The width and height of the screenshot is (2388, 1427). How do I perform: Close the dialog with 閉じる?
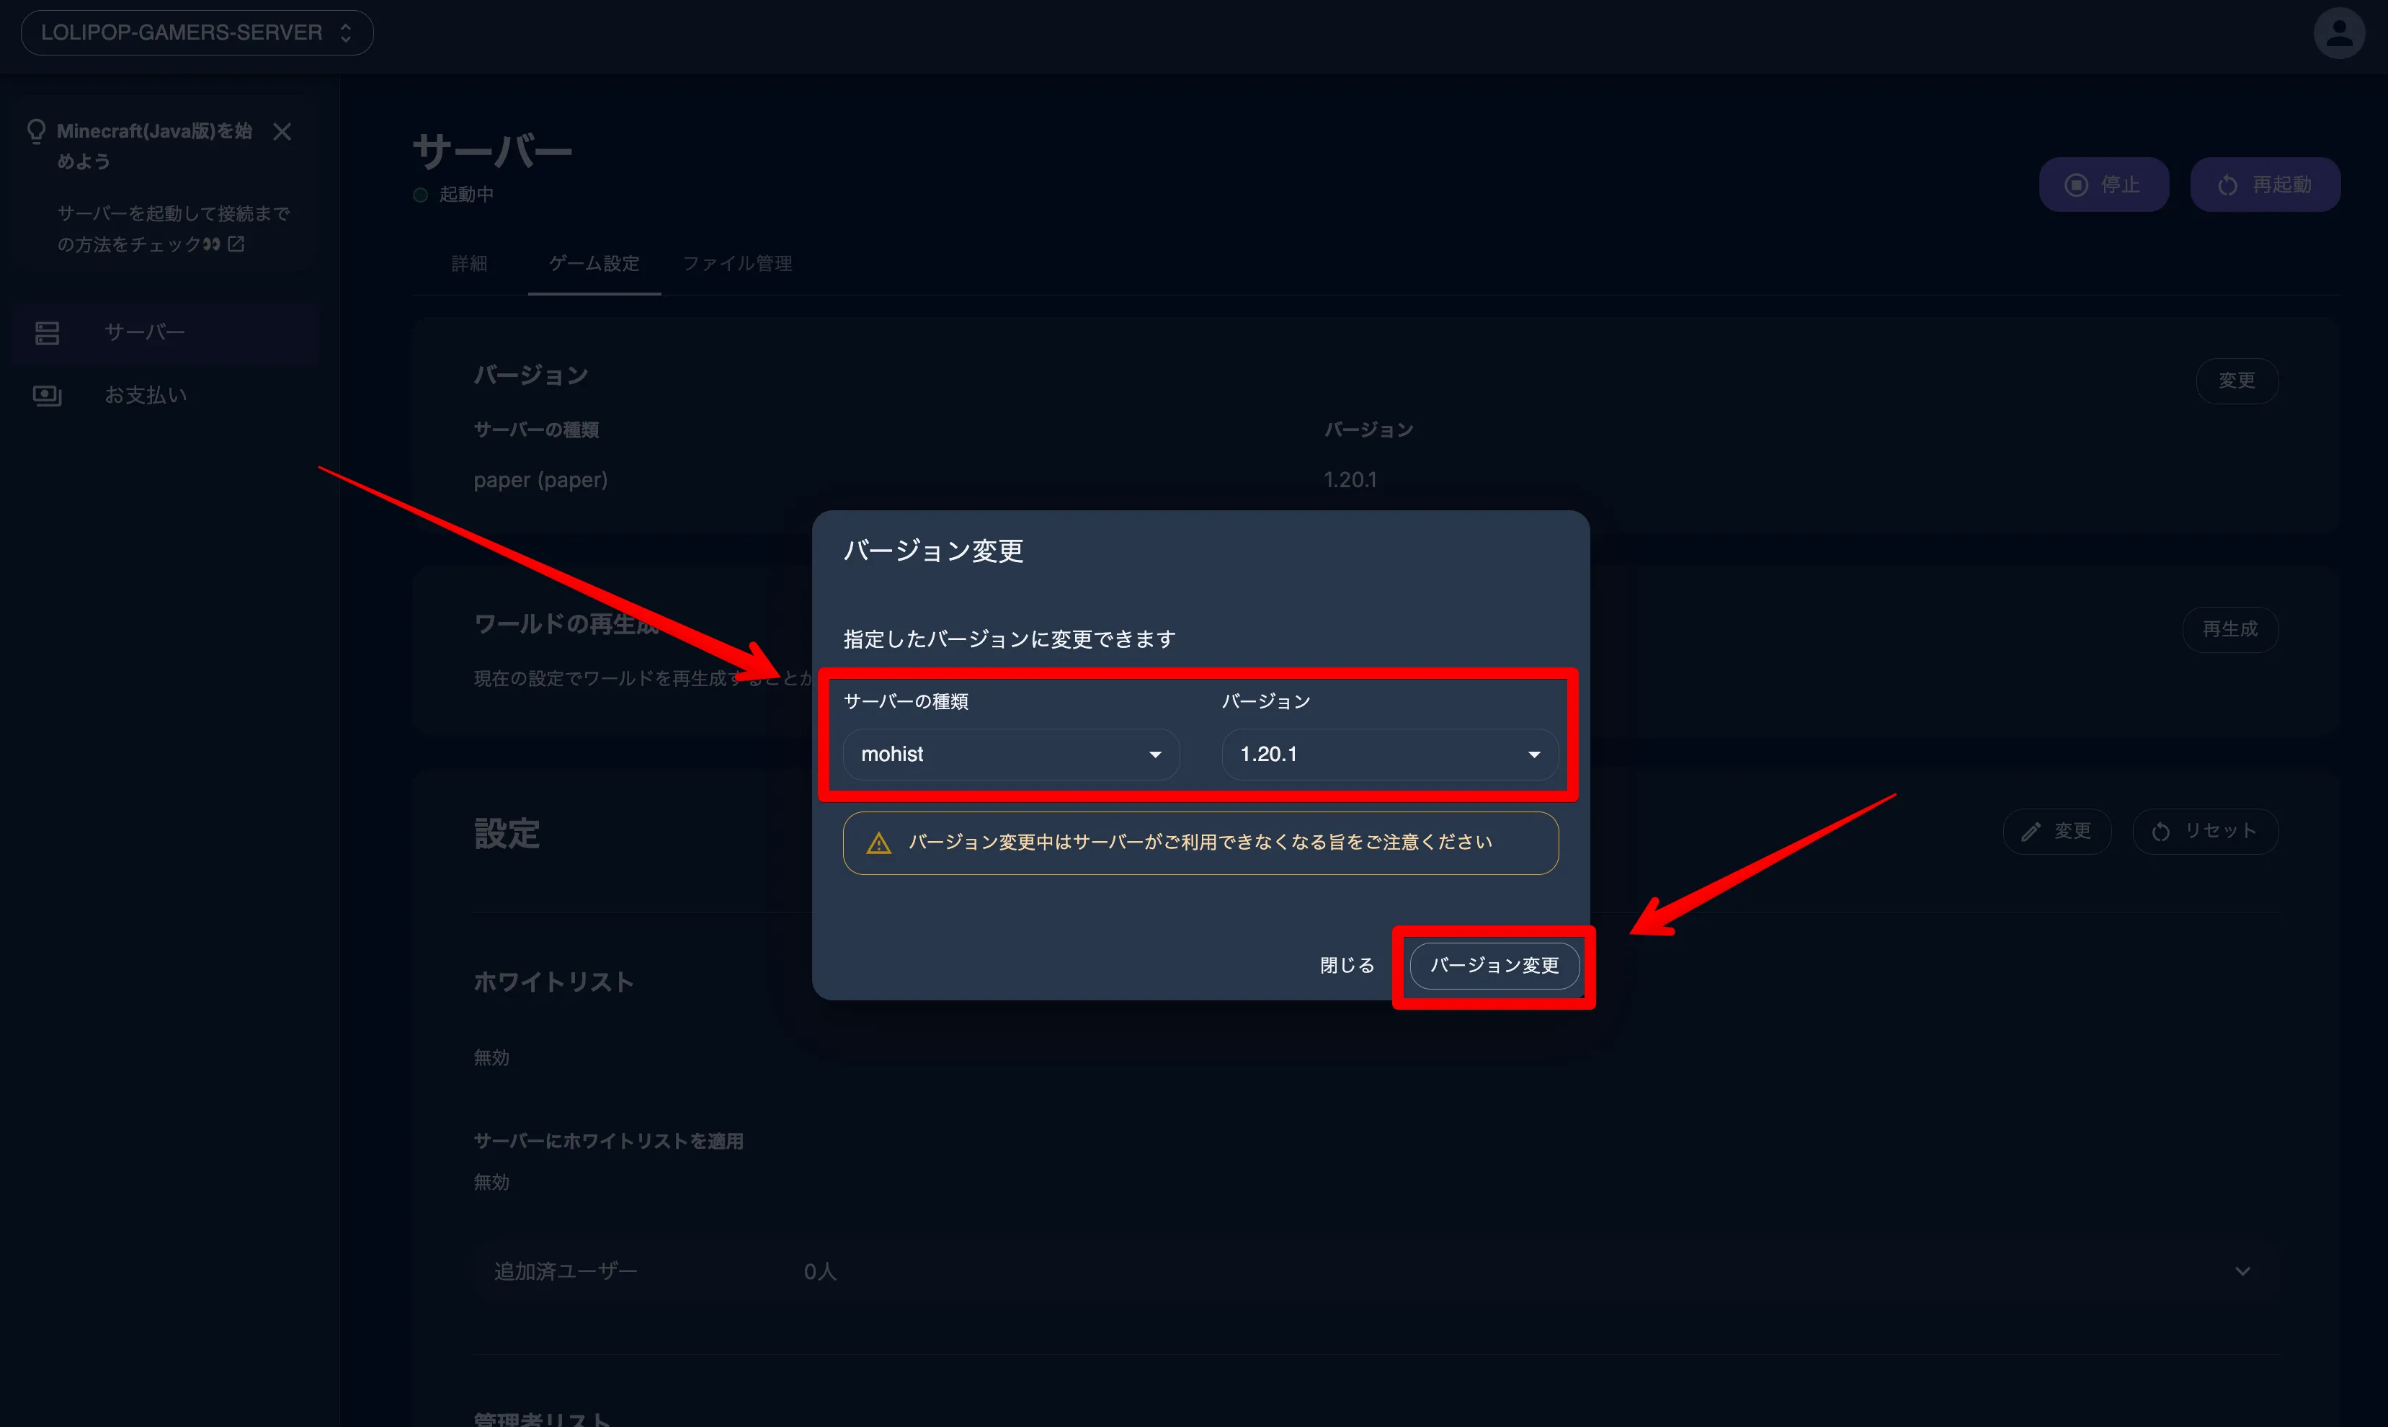tap(1347, 966)
